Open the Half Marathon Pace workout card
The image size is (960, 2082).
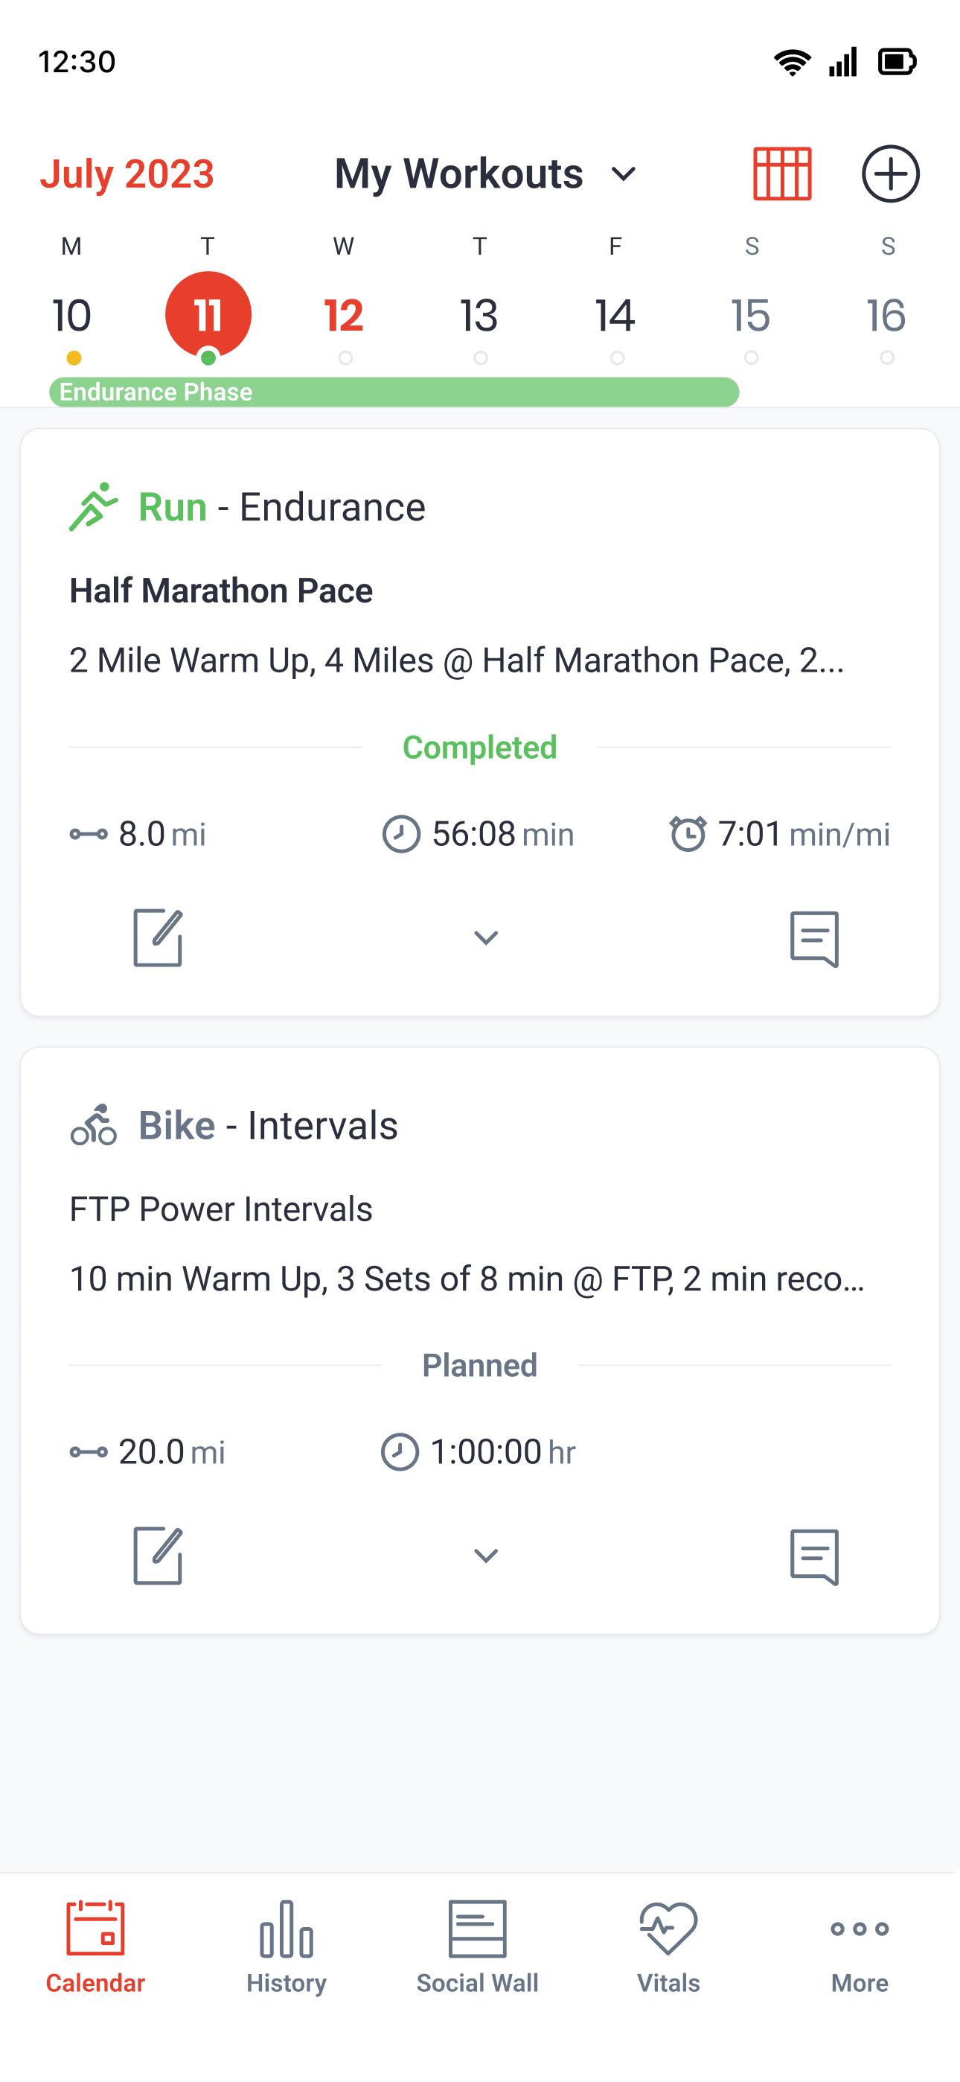[480, 722]
